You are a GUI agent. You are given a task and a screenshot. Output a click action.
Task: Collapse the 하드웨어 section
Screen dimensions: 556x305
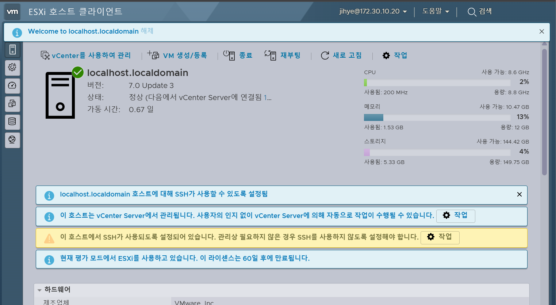point(39,290)
